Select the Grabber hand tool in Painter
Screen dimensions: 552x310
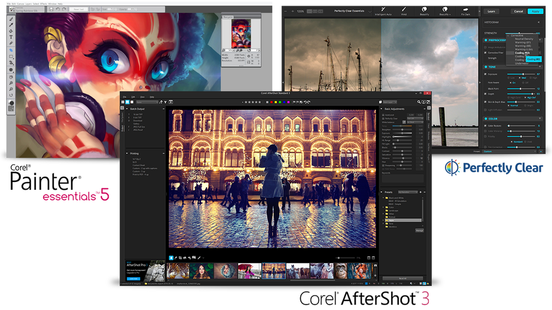tap(11, 77)
